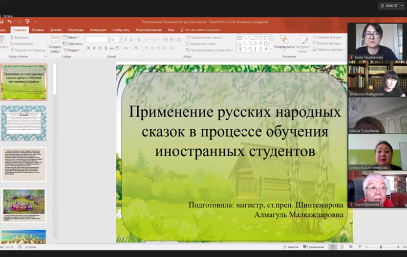Viewport: 407px width, 257px height.
Task: Open the Макет layout dropdown
Action: pos(73,37)
